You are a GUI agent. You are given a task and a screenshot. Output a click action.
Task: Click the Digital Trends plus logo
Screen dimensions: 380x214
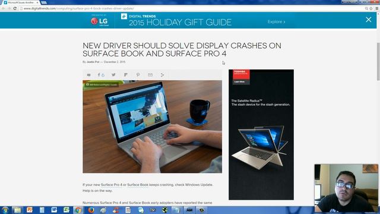point(124,16)
